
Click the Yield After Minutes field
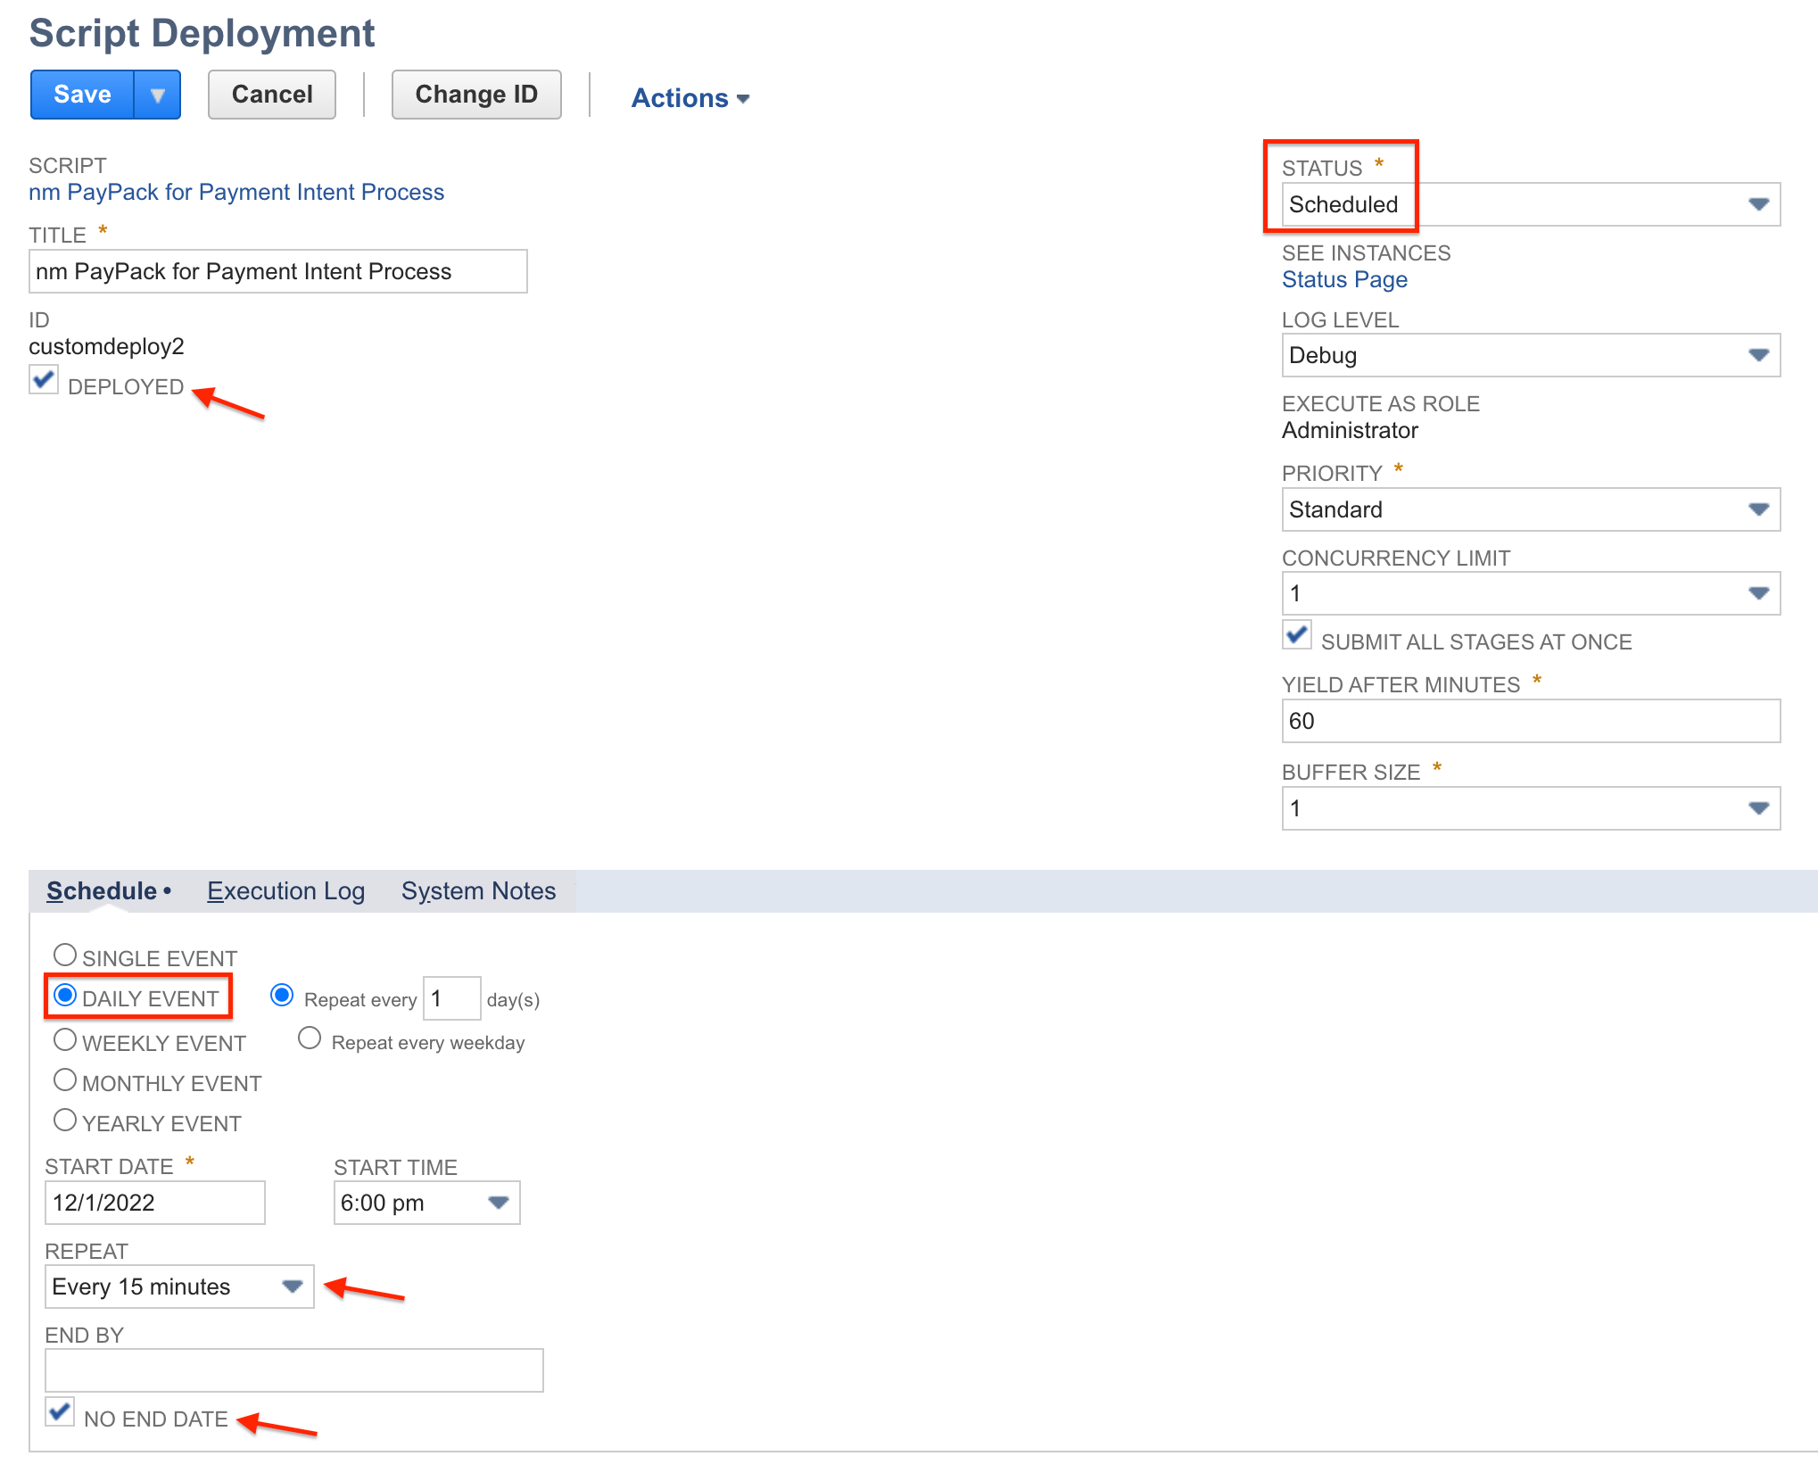coord(1530,721)
